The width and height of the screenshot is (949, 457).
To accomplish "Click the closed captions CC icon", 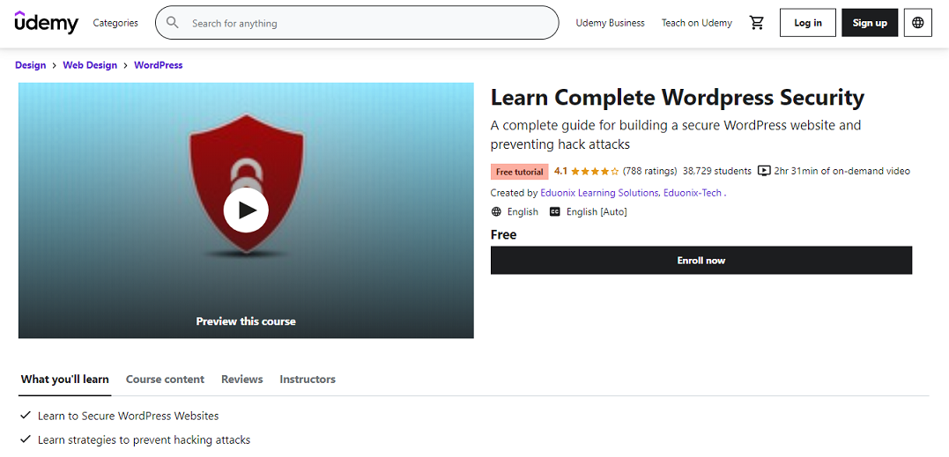I will click(555, 211).
